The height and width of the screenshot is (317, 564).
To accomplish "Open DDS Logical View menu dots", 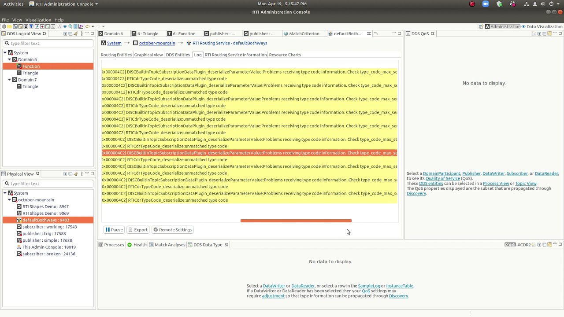I will coord(82,33).
